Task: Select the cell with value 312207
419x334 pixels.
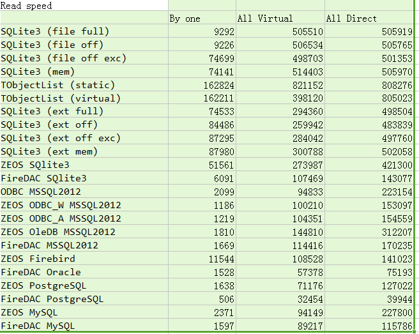Action: pyautogui.click(x=369, y=231)
